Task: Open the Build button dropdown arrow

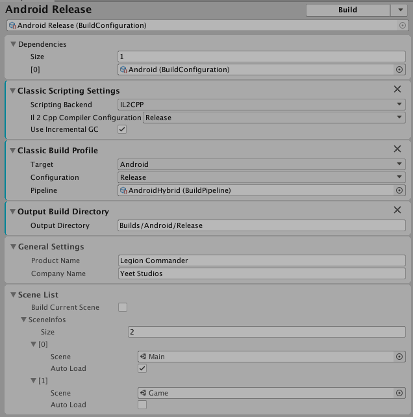Action: tap(399, 10)
